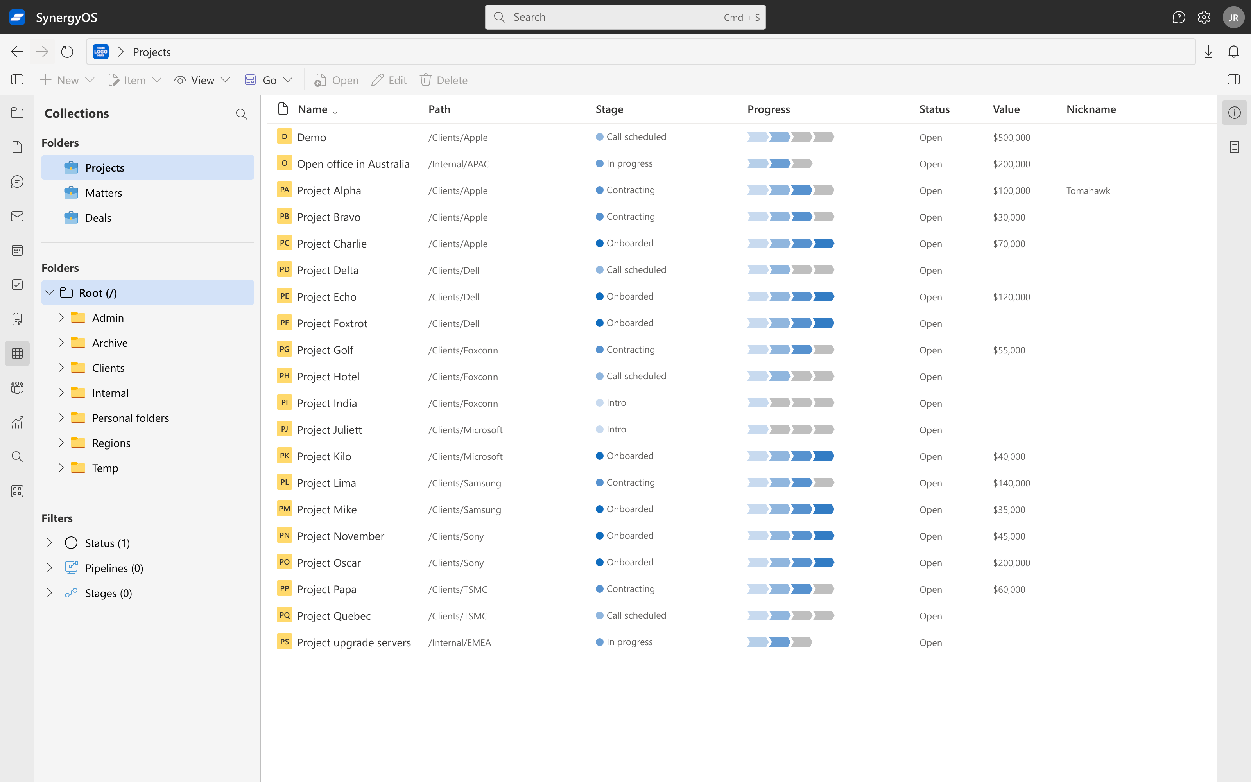Open the help icon in the top bar
Image resolution: width=1251 pixels, height=782 pixels.
(1179, 17)
